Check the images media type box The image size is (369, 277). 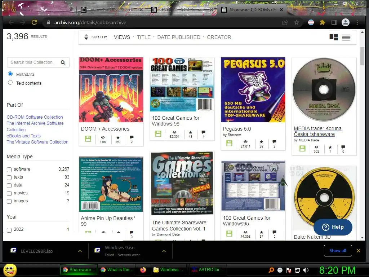coord(9,201)
